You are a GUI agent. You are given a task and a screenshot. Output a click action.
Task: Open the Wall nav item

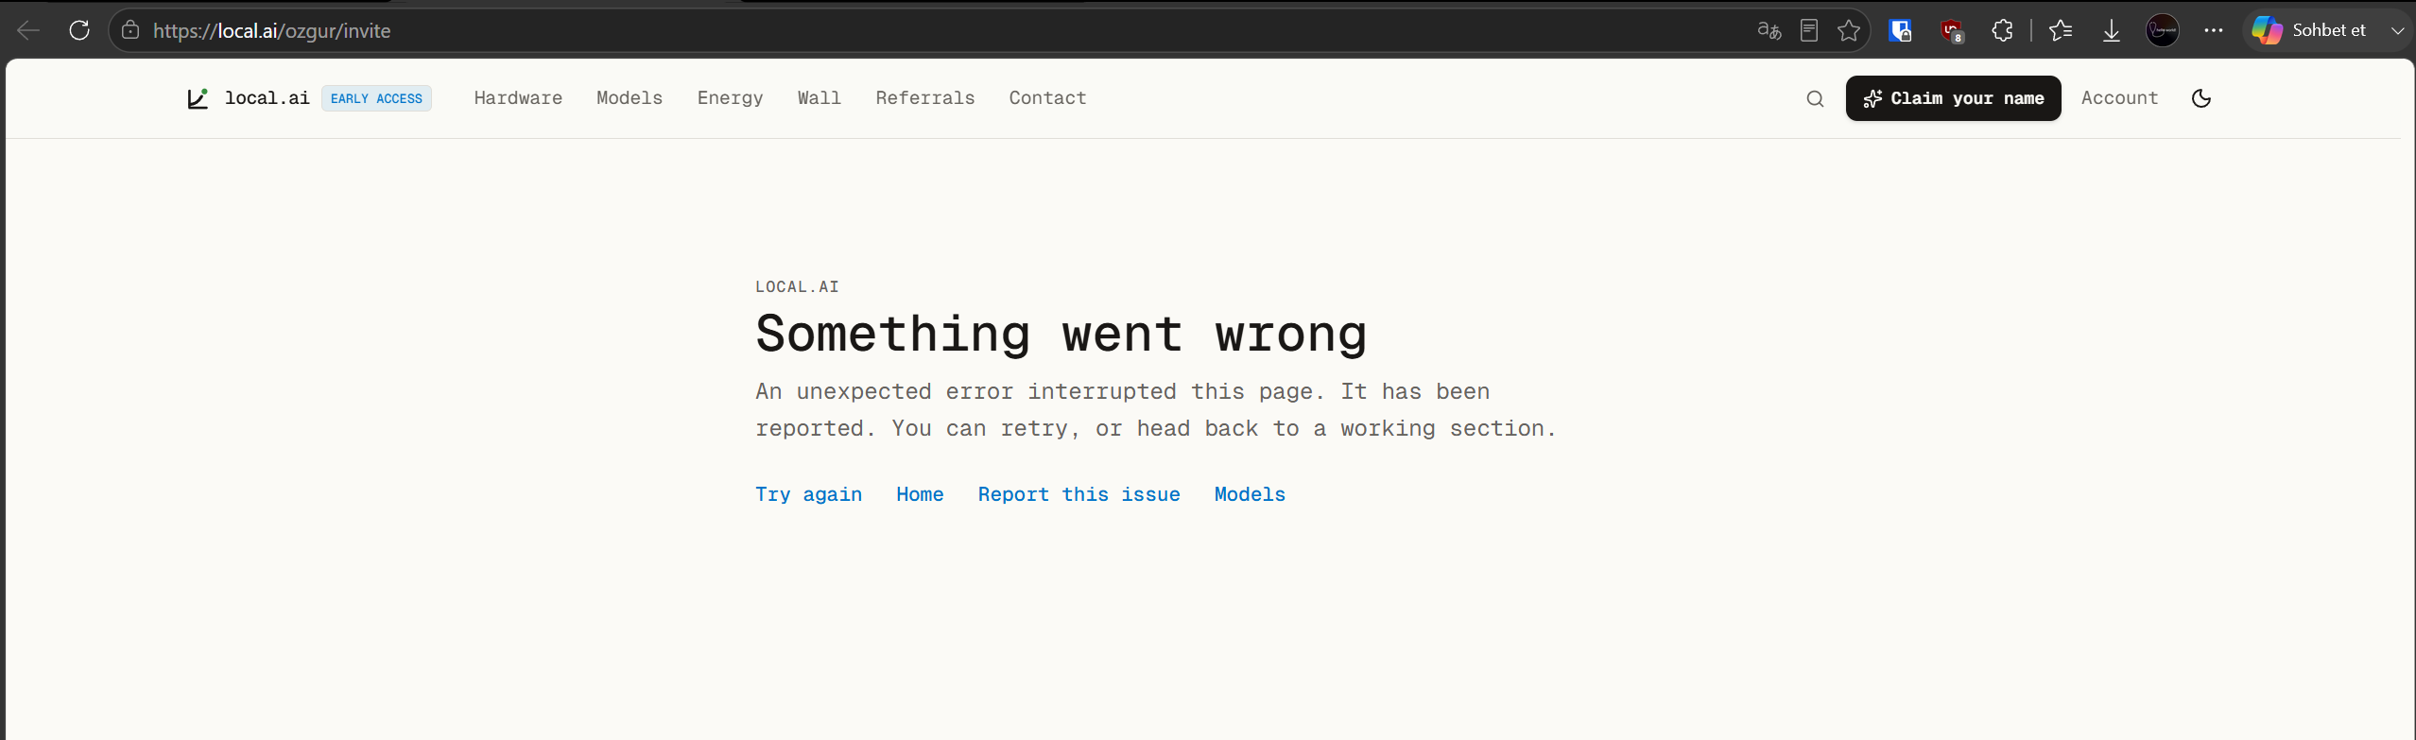tap(820, 98)
